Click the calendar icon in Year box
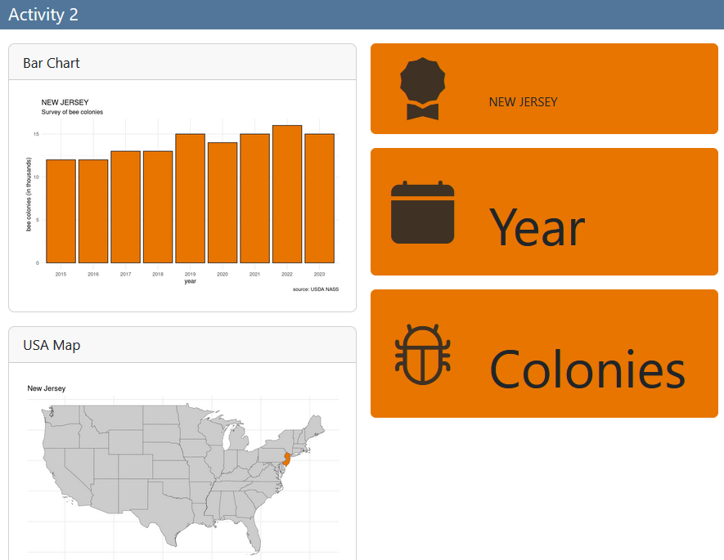 pyautogui.click(x=422, y=213)
